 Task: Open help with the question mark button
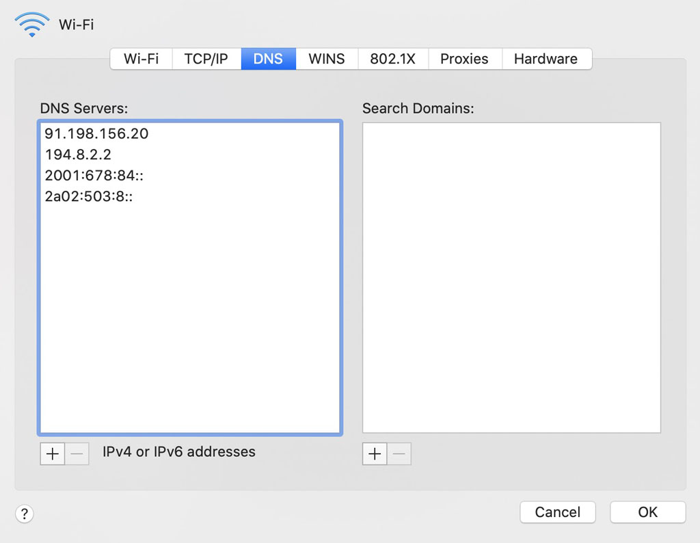24,513
